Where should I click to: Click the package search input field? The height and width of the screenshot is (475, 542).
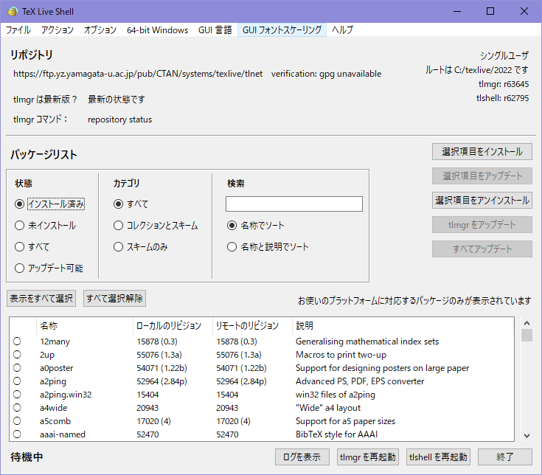point(293,204)
